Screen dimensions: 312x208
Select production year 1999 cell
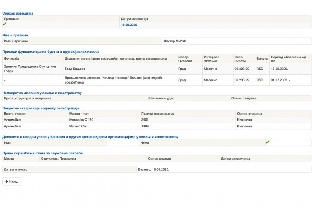pyautogui.click(x=188, y=126)
